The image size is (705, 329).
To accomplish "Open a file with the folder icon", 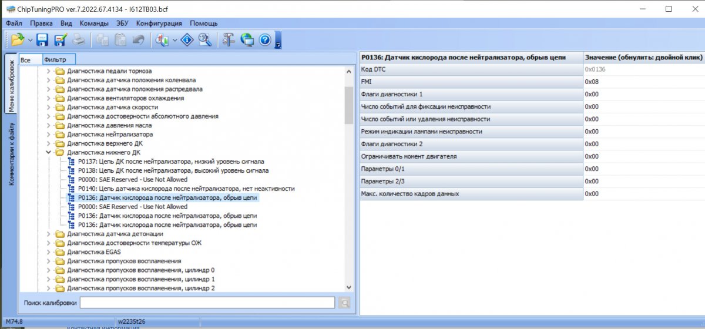I will (x=16, y=40).
